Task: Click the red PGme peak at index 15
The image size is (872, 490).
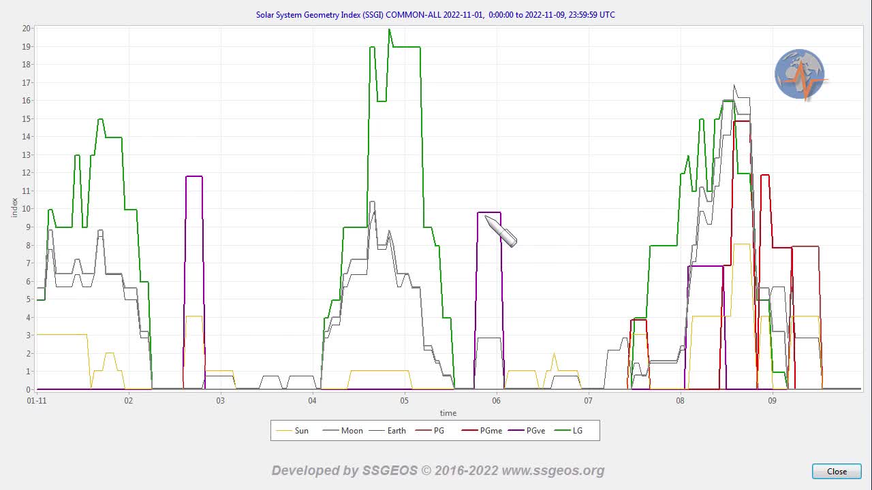Action: [x=742, y=121]
